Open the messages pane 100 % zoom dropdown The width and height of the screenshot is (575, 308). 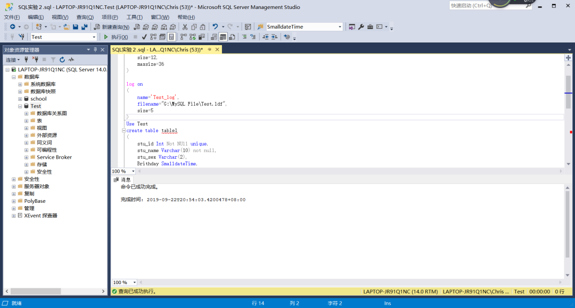pyautogui.click(x=135, y=283)
